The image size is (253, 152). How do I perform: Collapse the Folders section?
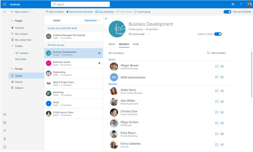[13, 46]
